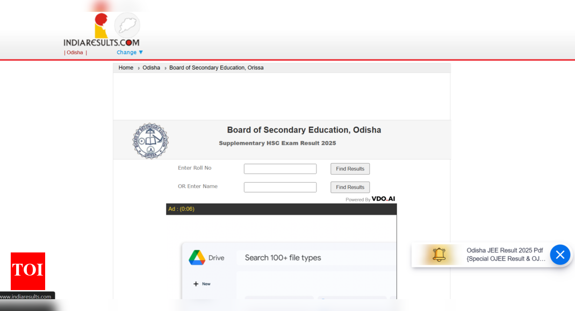The height and width of the screenshot is (311, 575).
Task: Click the Google Drive logo in ad
Action: click(x=197, y=258)
